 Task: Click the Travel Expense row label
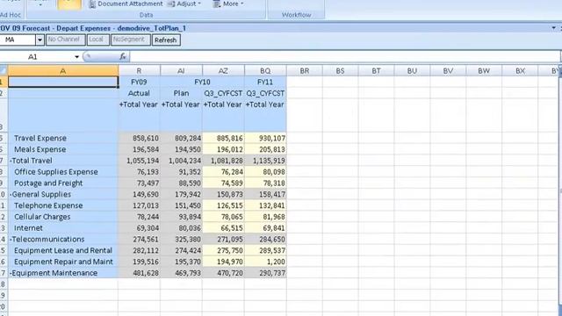click(40, 138)
